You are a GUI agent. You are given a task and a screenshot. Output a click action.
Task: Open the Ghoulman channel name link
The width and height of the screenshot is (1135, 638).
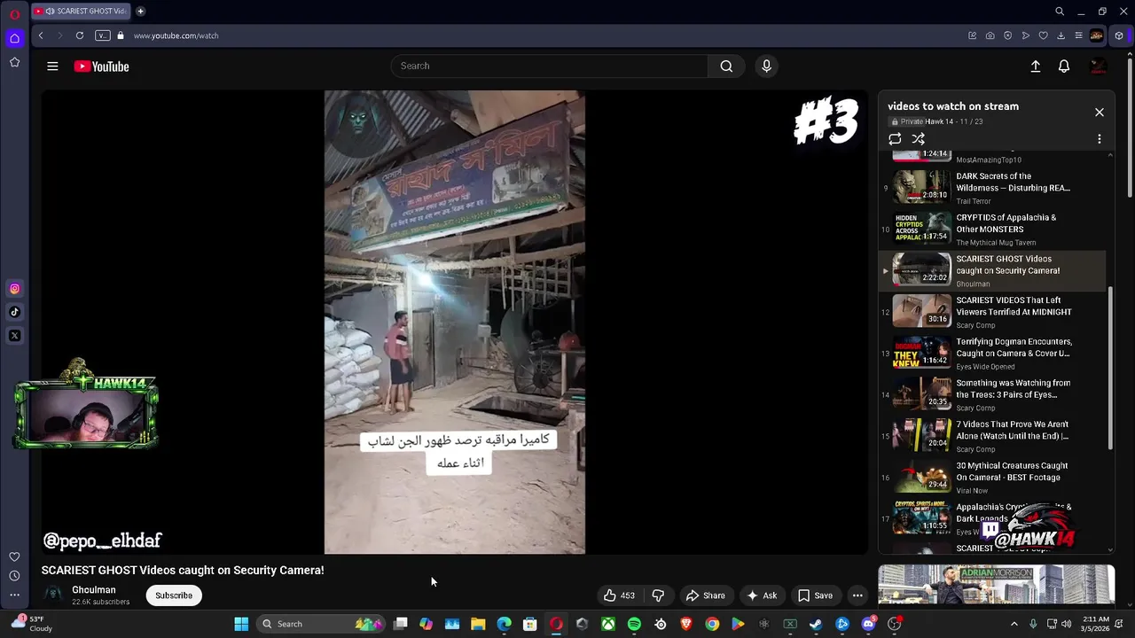point(94,590)
